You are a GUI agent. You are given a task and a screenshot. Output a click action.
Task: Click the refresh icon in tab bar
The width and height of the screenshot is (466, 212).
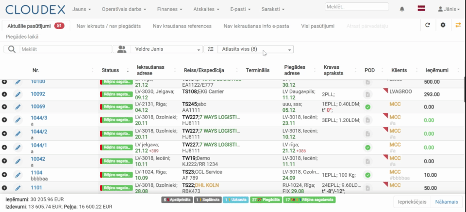(428, 25)
